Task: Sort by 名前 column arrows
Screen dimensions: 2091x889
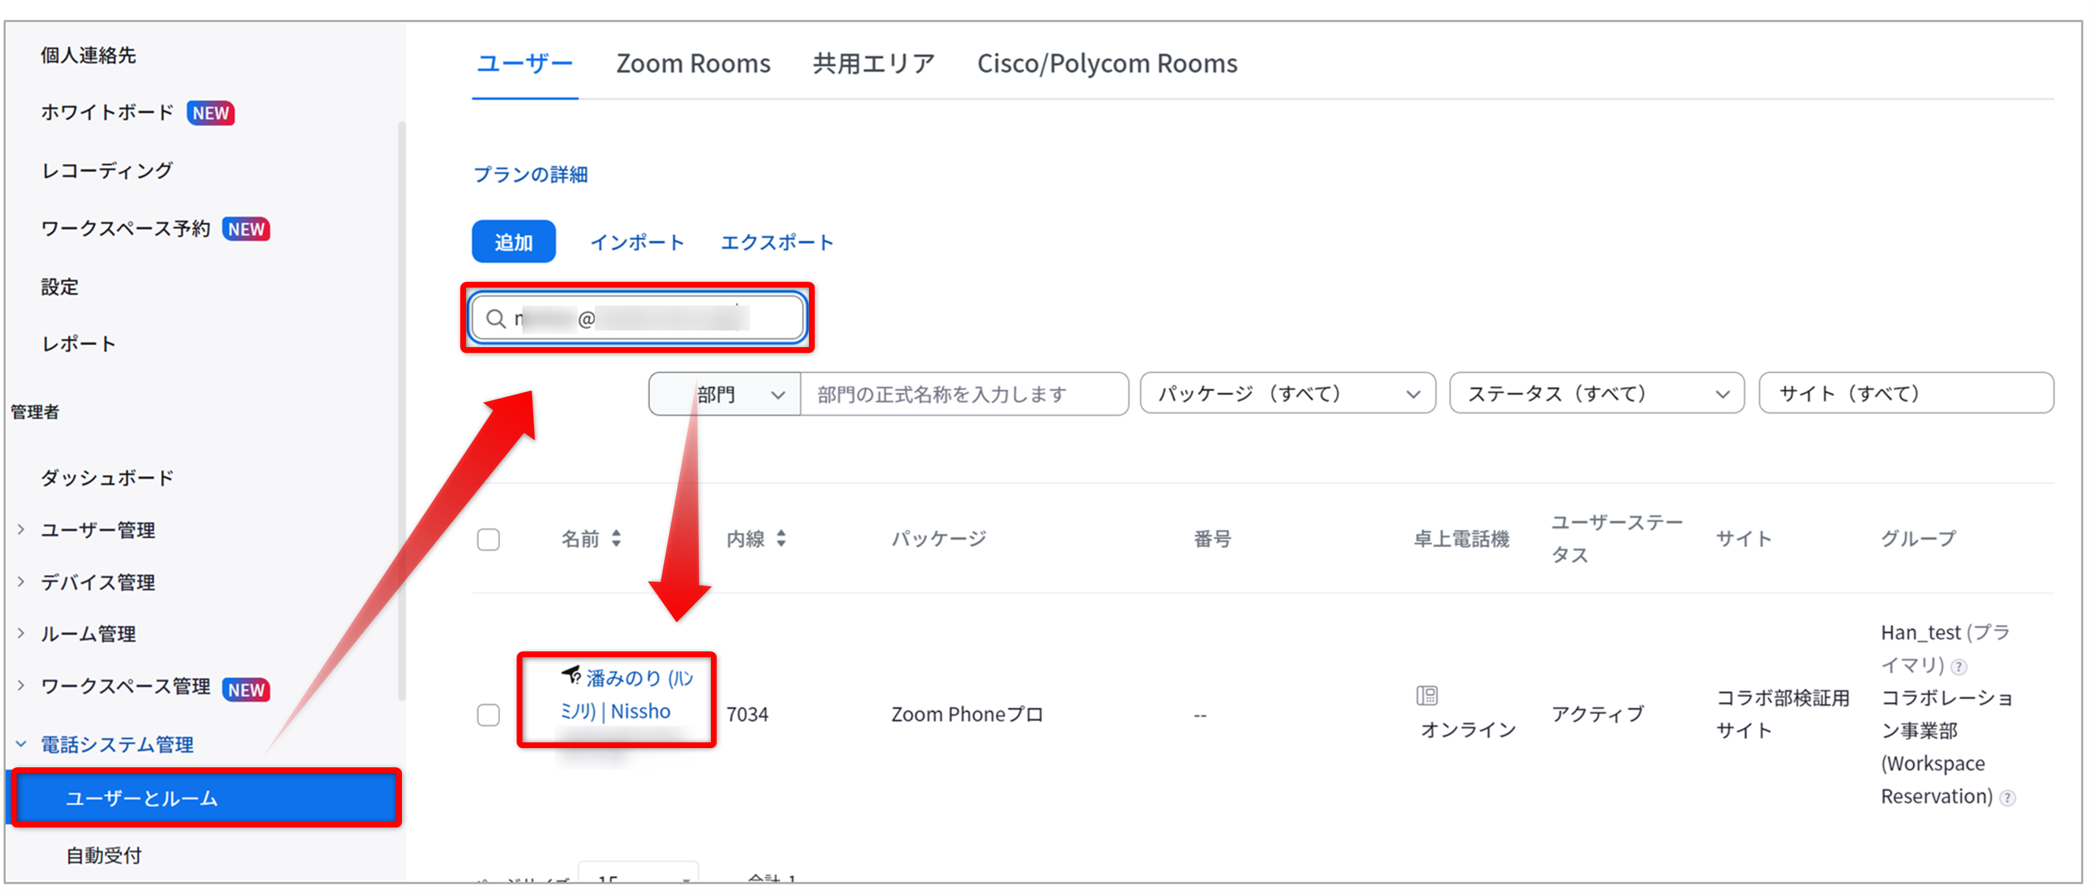Action: point(616,538)
